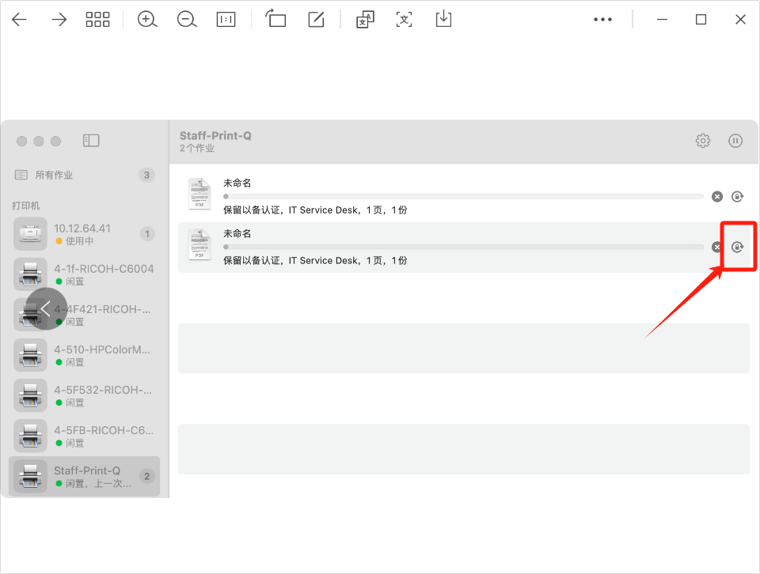Zoom out with the magnifier minus icon
This screenshot has height=574, width=760.
[187, 20]
